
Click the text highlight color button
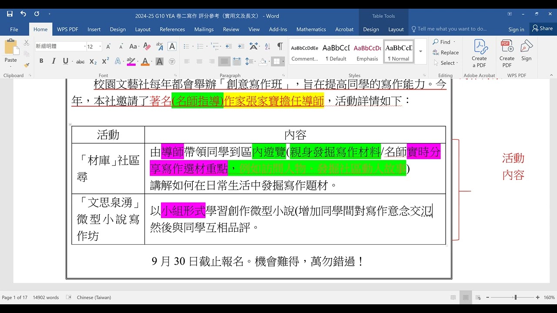(131, 61)
